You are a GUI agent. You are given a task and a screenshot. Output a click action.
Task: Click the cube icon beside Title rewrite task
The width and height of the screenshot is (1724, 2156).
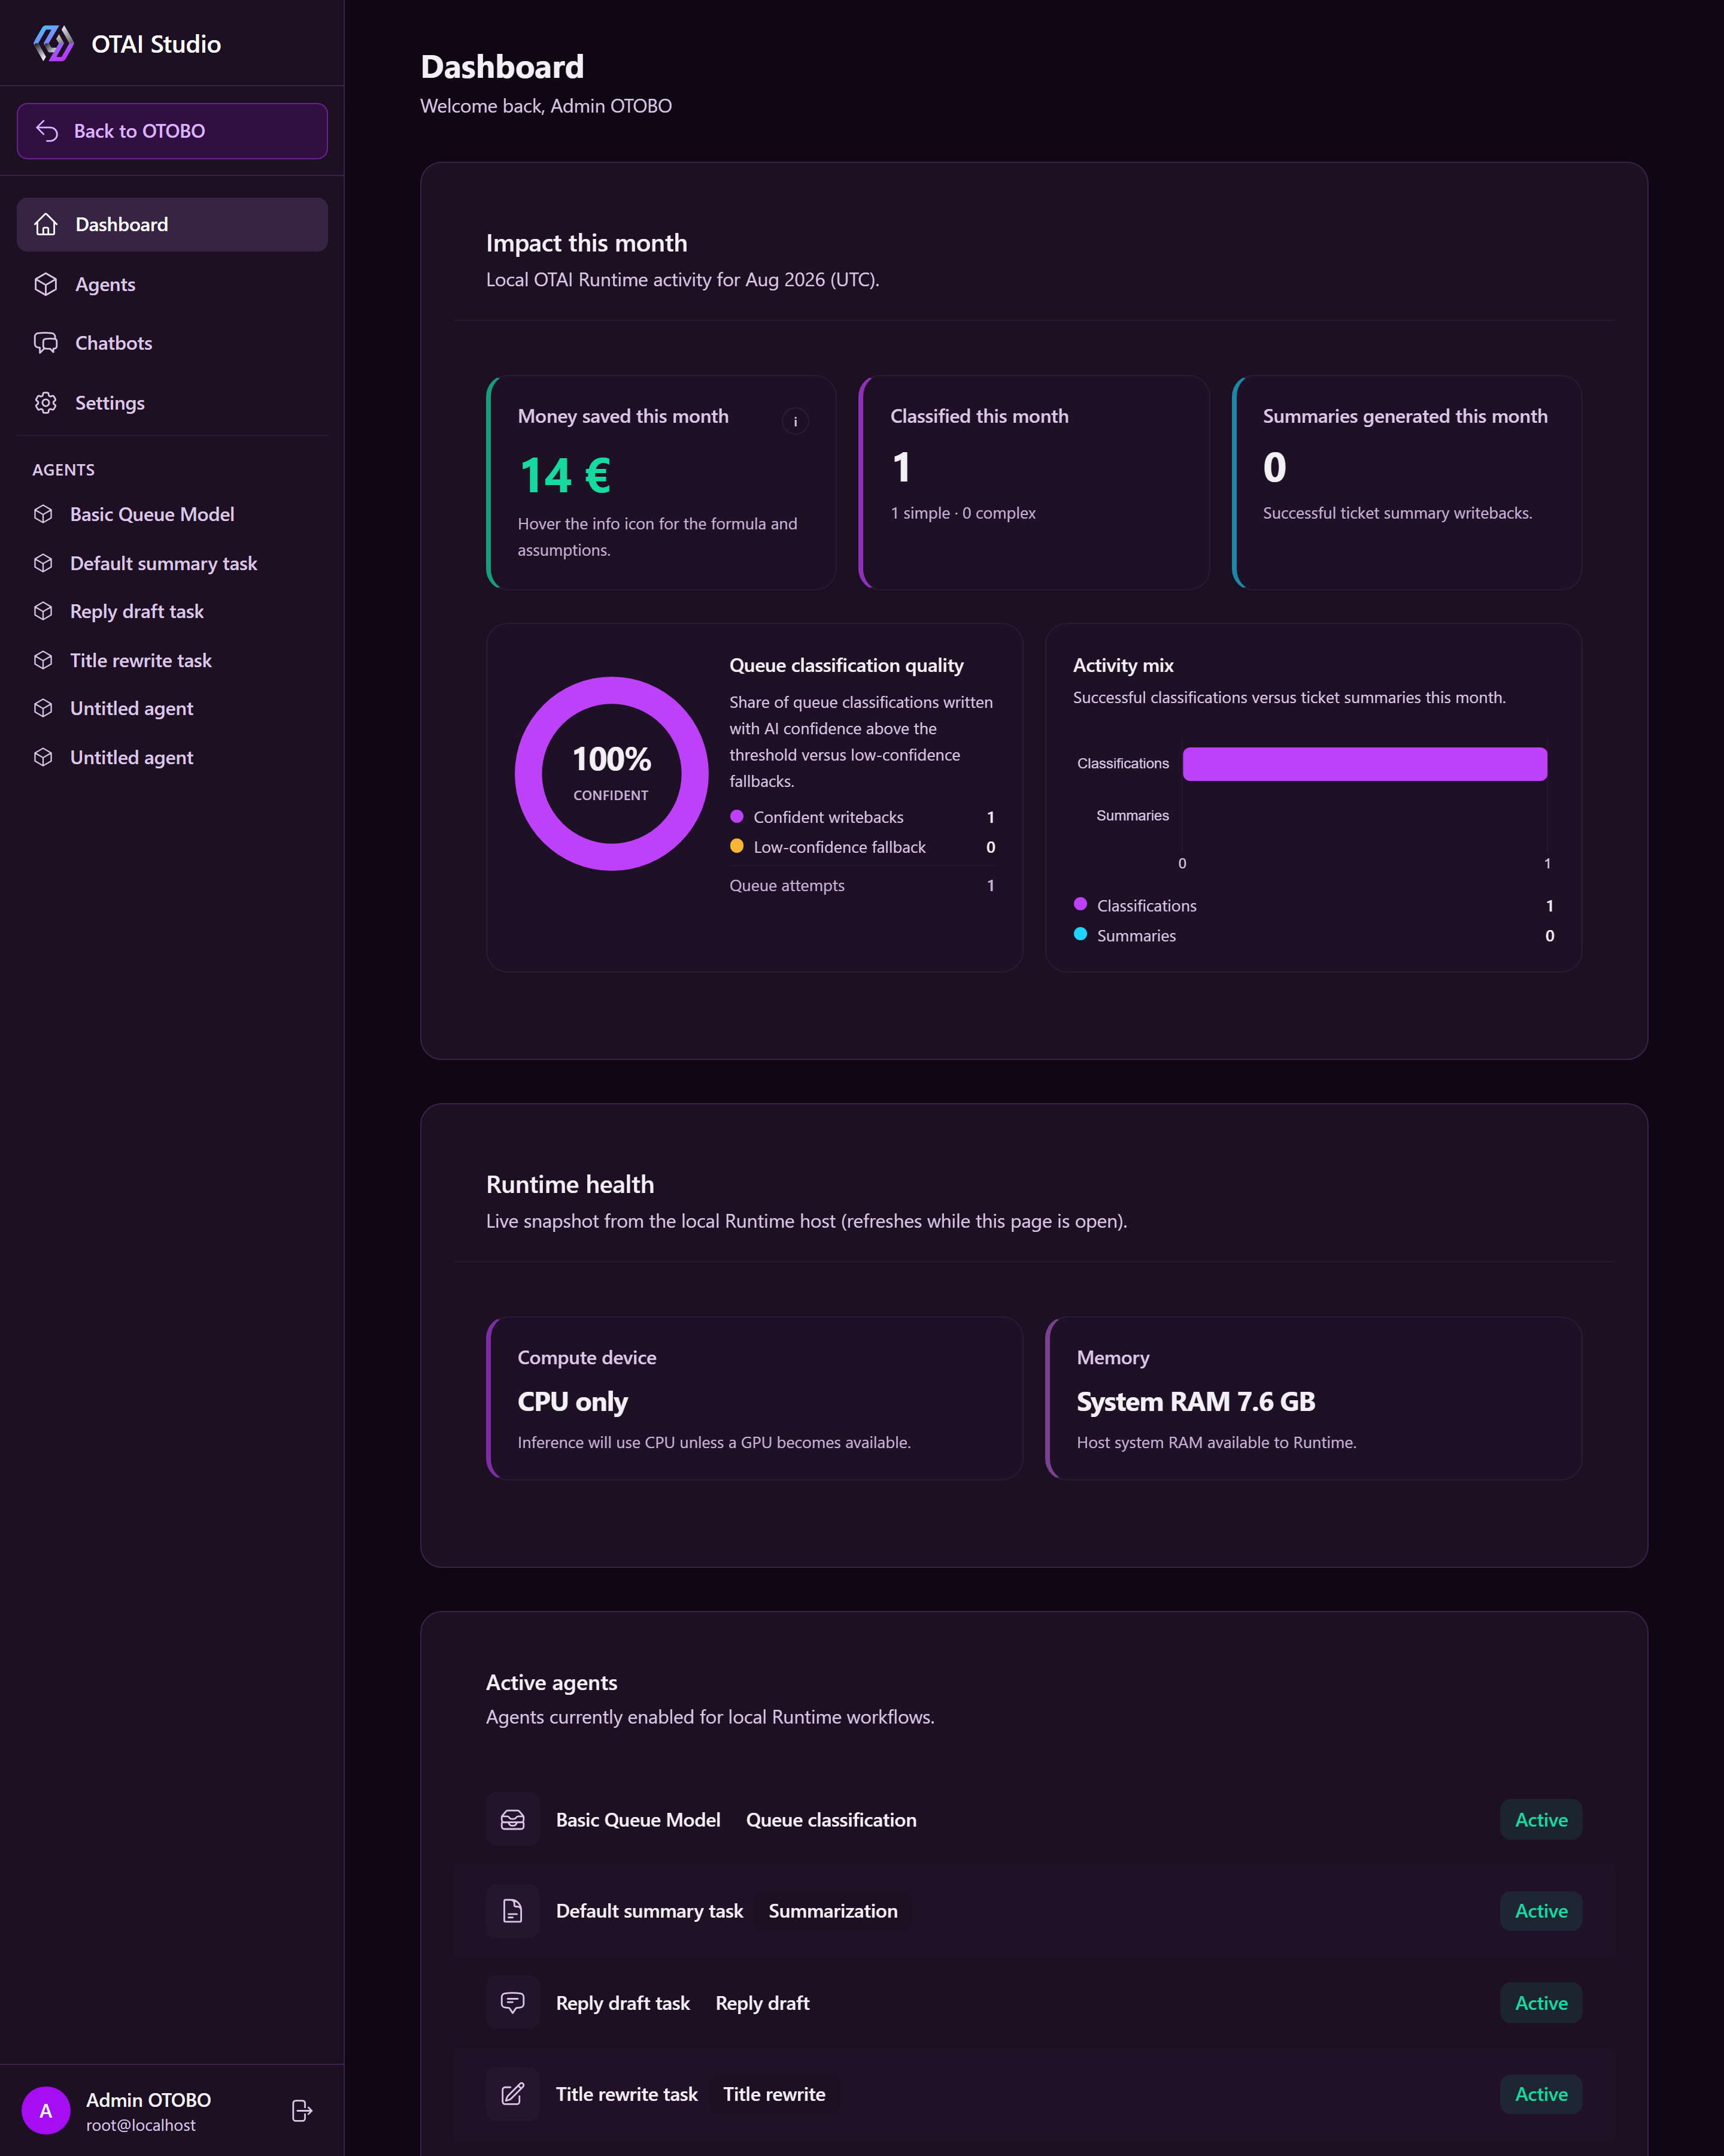(x=43, y=660)
